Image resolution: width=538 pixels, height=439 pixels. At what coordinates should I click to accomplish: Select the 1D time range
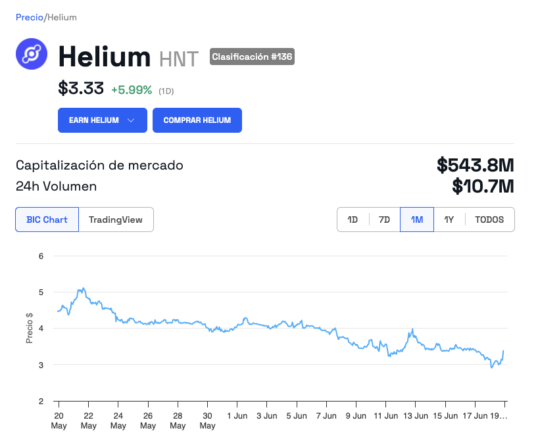(353, 219)
